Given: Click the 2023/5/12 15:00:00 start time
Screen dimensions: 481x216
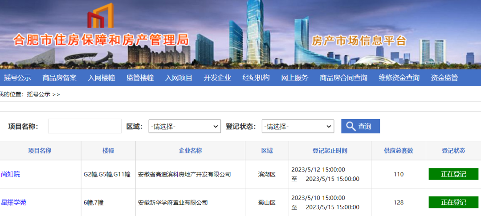Looking at the screenshot, I should (318, 169).
